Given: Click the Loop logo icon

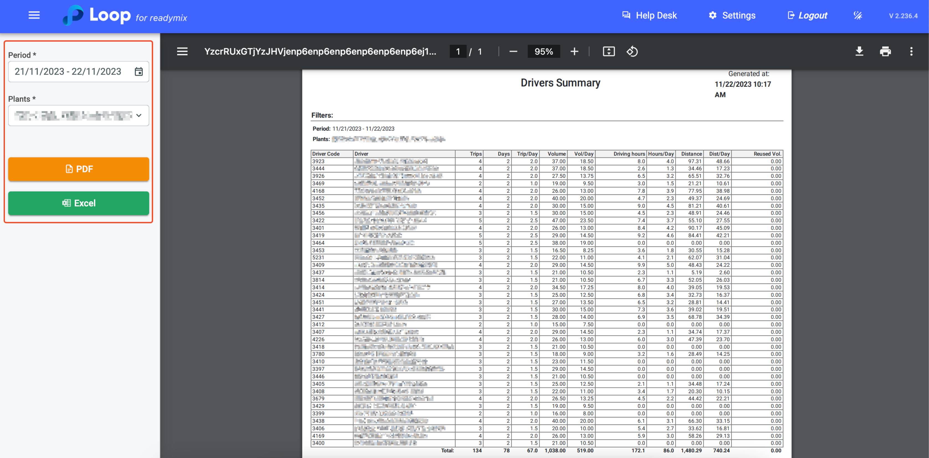Looking at the screenshot, I should pyautogui.click(x=73, y=15).
